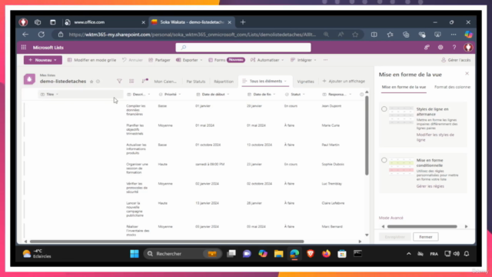Screen dimensions: 492x277
Task: Switch to Mon Calendrier view tab
Action: [165, 82]
